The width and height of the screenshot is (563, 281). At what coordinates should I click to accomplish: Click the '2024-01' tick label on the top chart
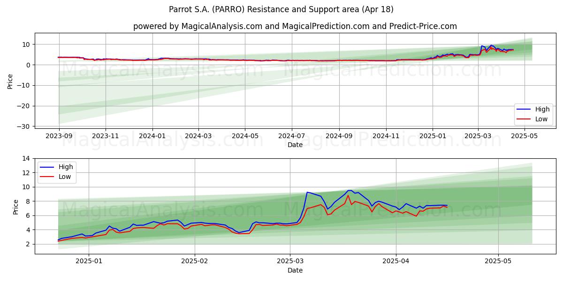(152, 135)
